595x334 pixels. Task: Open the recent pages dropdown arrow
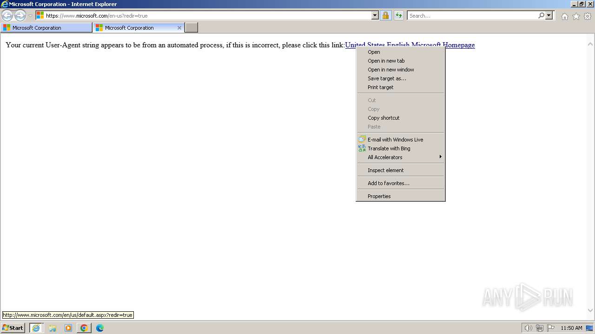(30, 16)
